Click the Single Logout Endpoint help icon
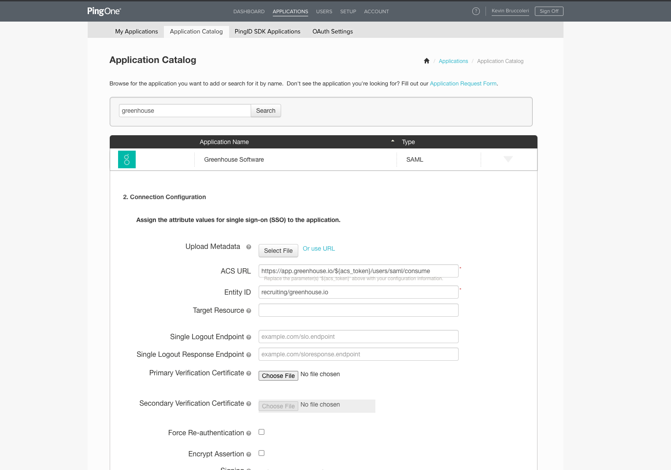This screenshot has width=671, height=470. 248,337
